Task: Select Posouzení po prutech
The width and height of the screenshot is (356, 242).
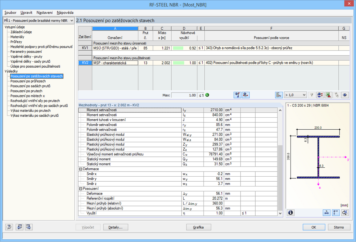Action: click(x=26, y=91)
